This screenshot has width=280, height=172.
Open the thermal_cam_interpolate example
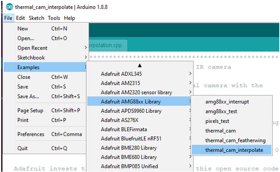point(234,150)
